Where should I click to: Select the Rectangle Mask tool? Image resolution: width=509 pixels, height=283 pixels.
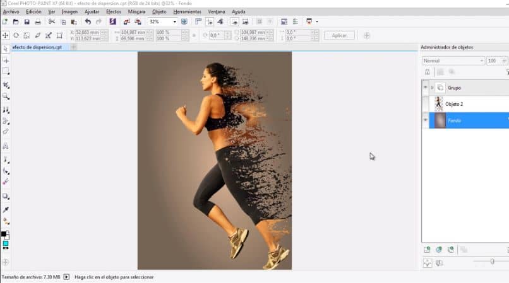click(x=6, y=71)
